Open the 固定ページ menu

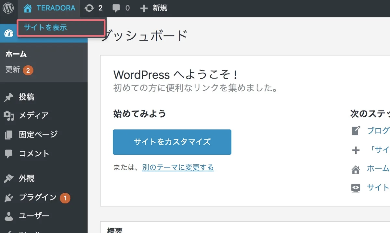click(x=38, y=134)
